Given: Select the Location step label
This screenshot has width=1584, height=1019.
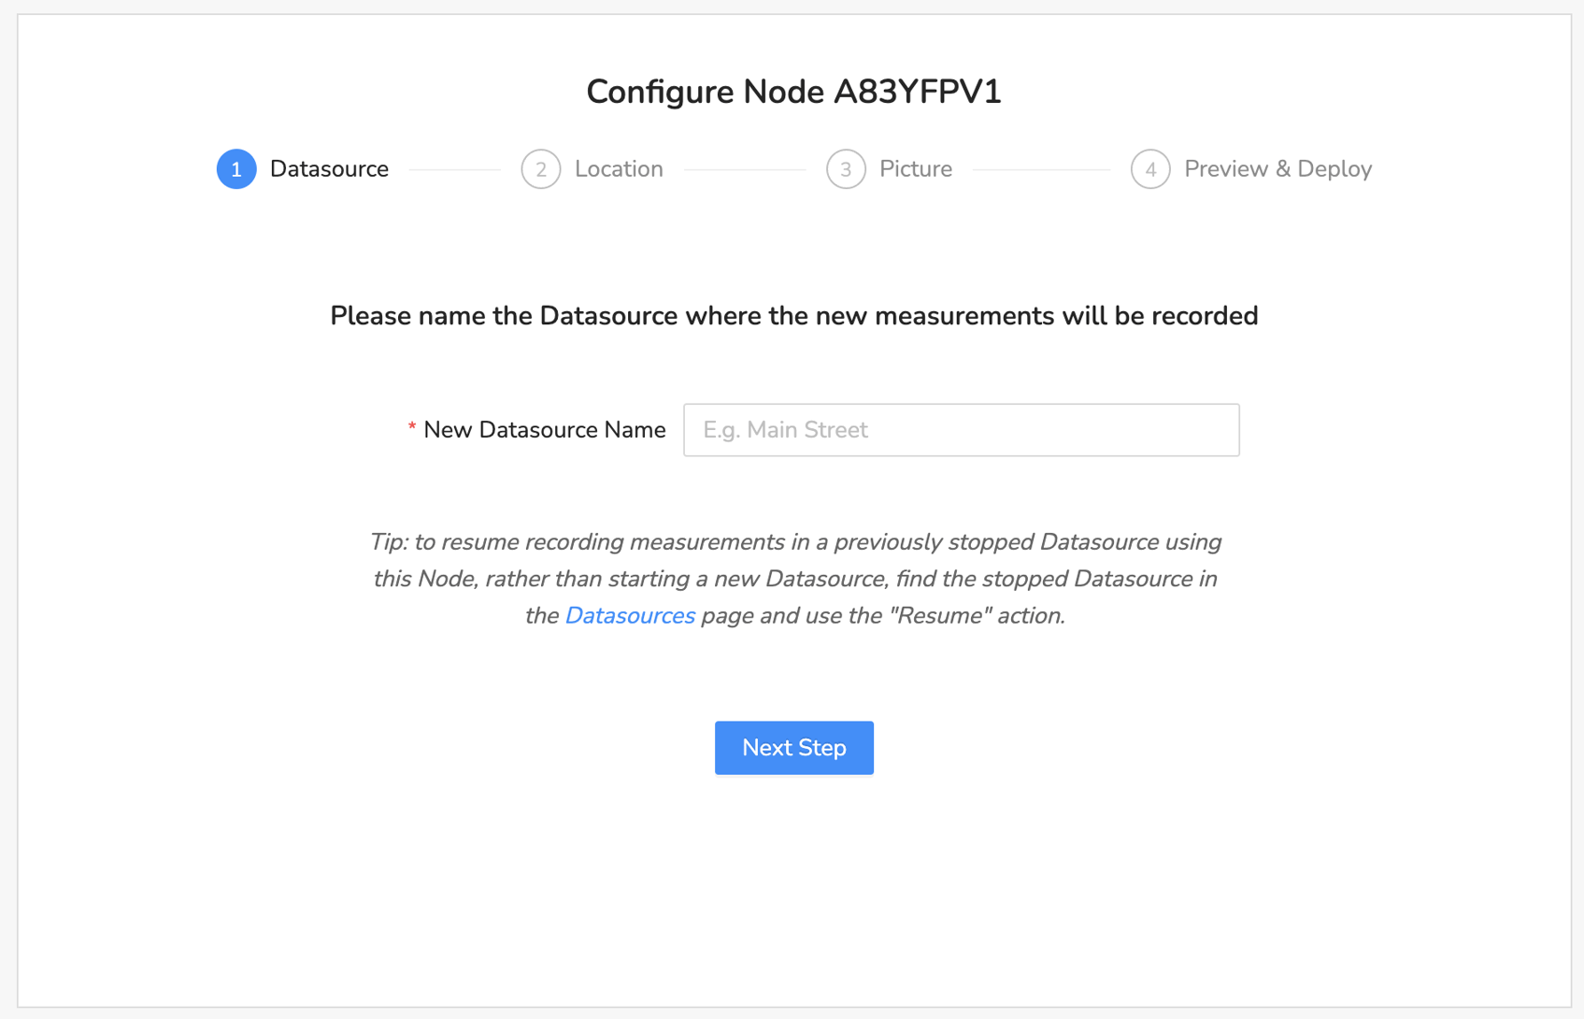Looking at the screenshot, I should pos(619,169).
